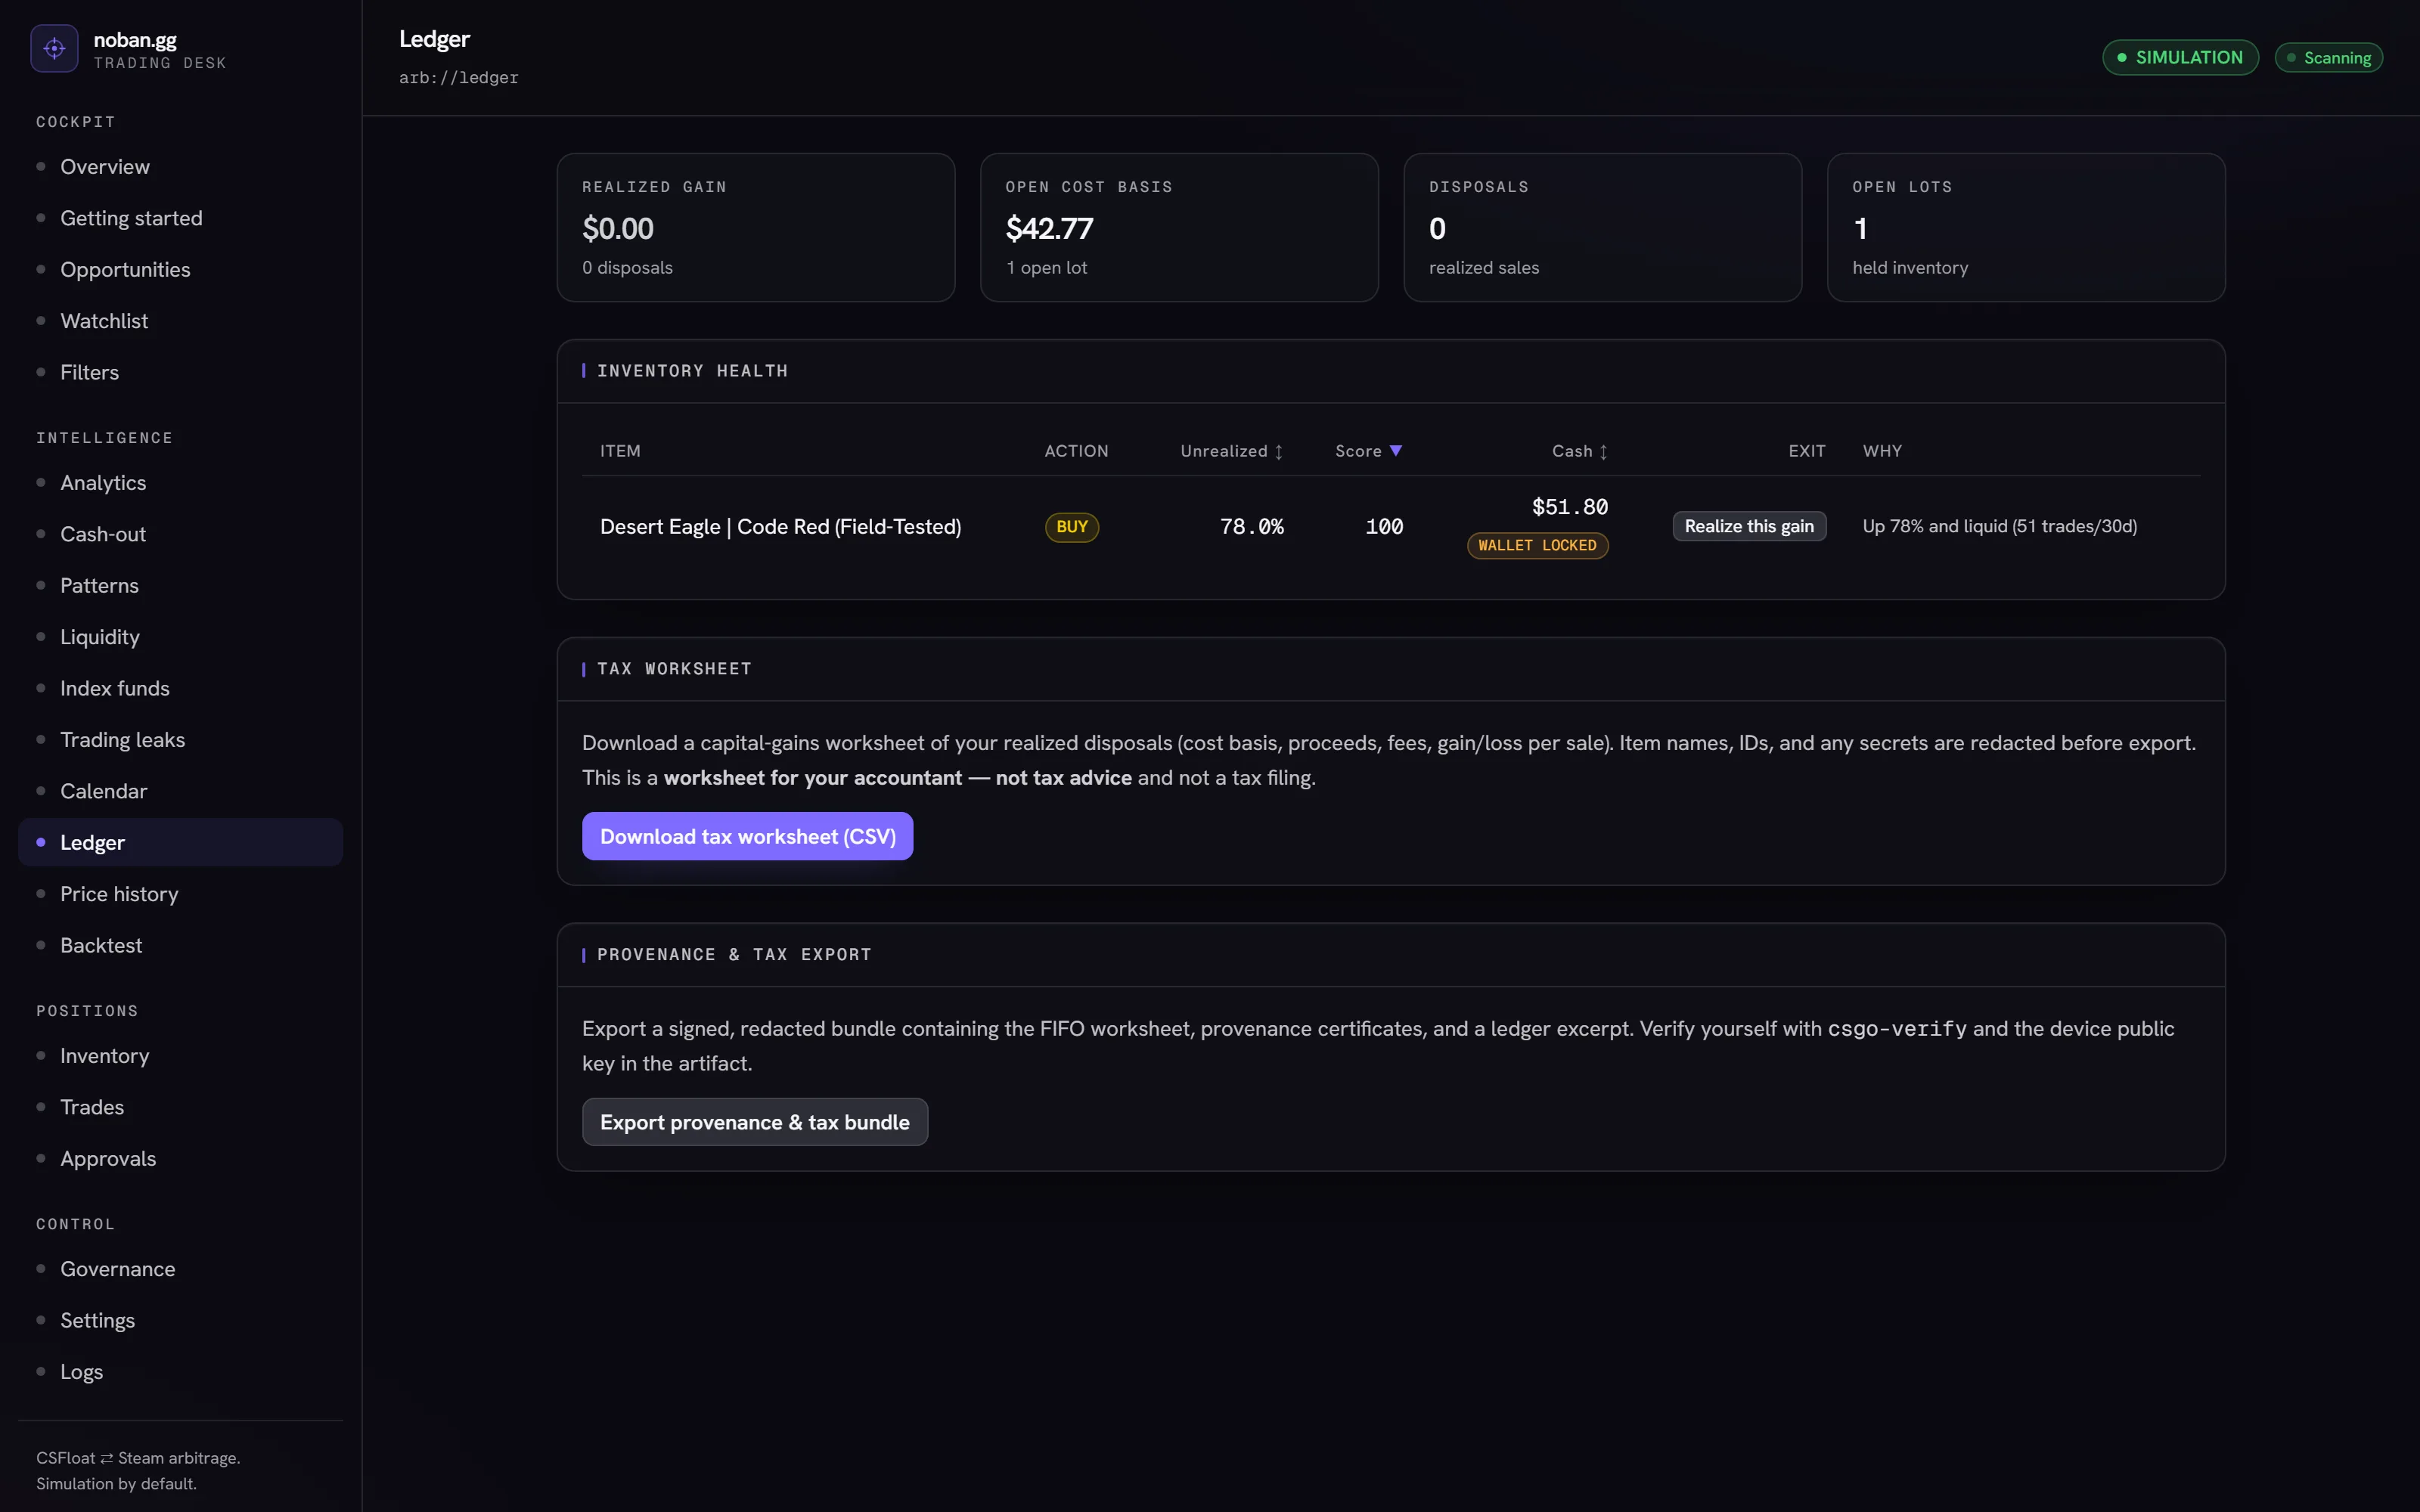The height and width of the screenshot is (1512, 2420).
Task: Open Settings page
Action: point(181,1321)
